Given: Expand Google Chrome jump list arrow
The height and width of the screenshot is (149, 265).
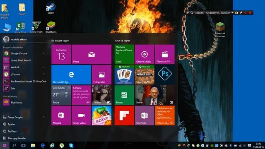Looking at the screenshot, I should pos(44,53).
